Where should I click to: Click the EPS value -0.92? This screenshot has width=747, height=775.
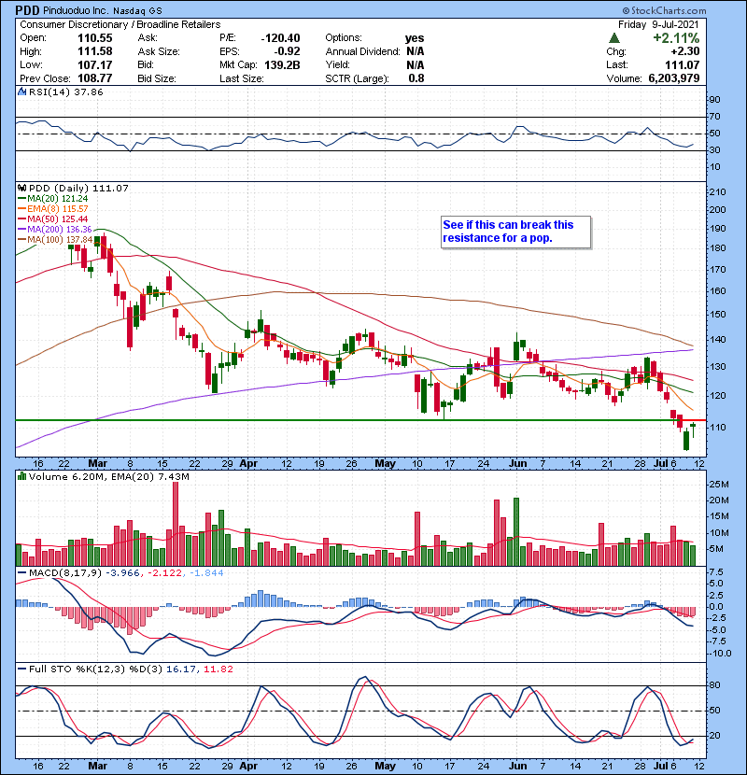point(288,51)
